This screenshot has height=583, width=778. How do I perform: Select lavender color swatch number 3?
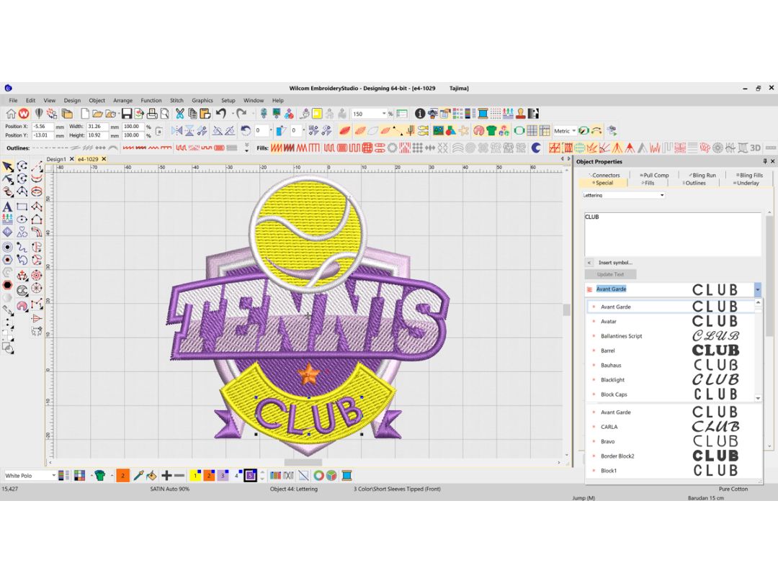click(223, 476)
